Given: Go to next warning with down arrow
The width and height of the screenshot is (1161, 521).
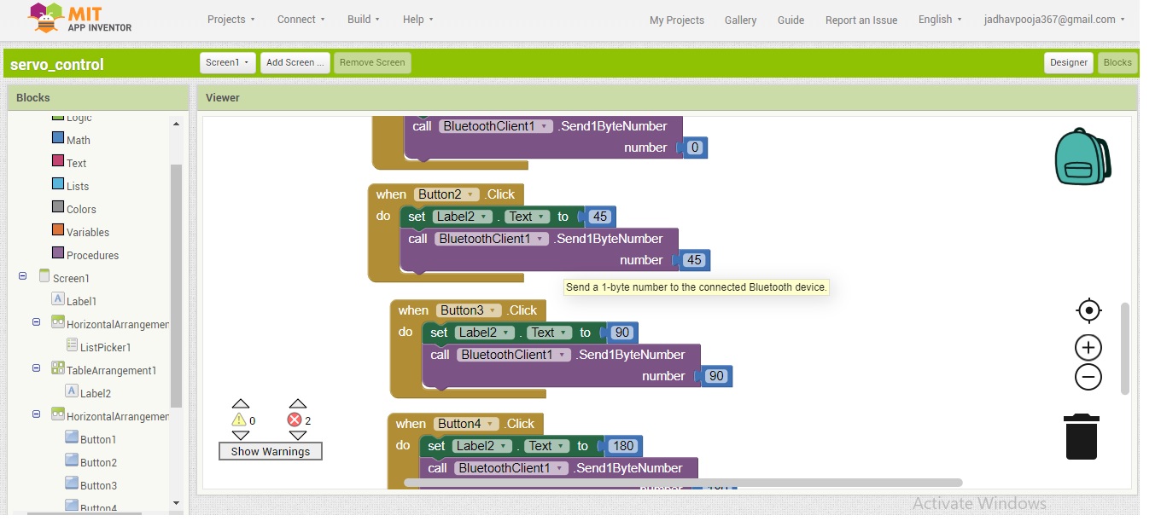Looking at the screenshot, I should tap(241, 436).
